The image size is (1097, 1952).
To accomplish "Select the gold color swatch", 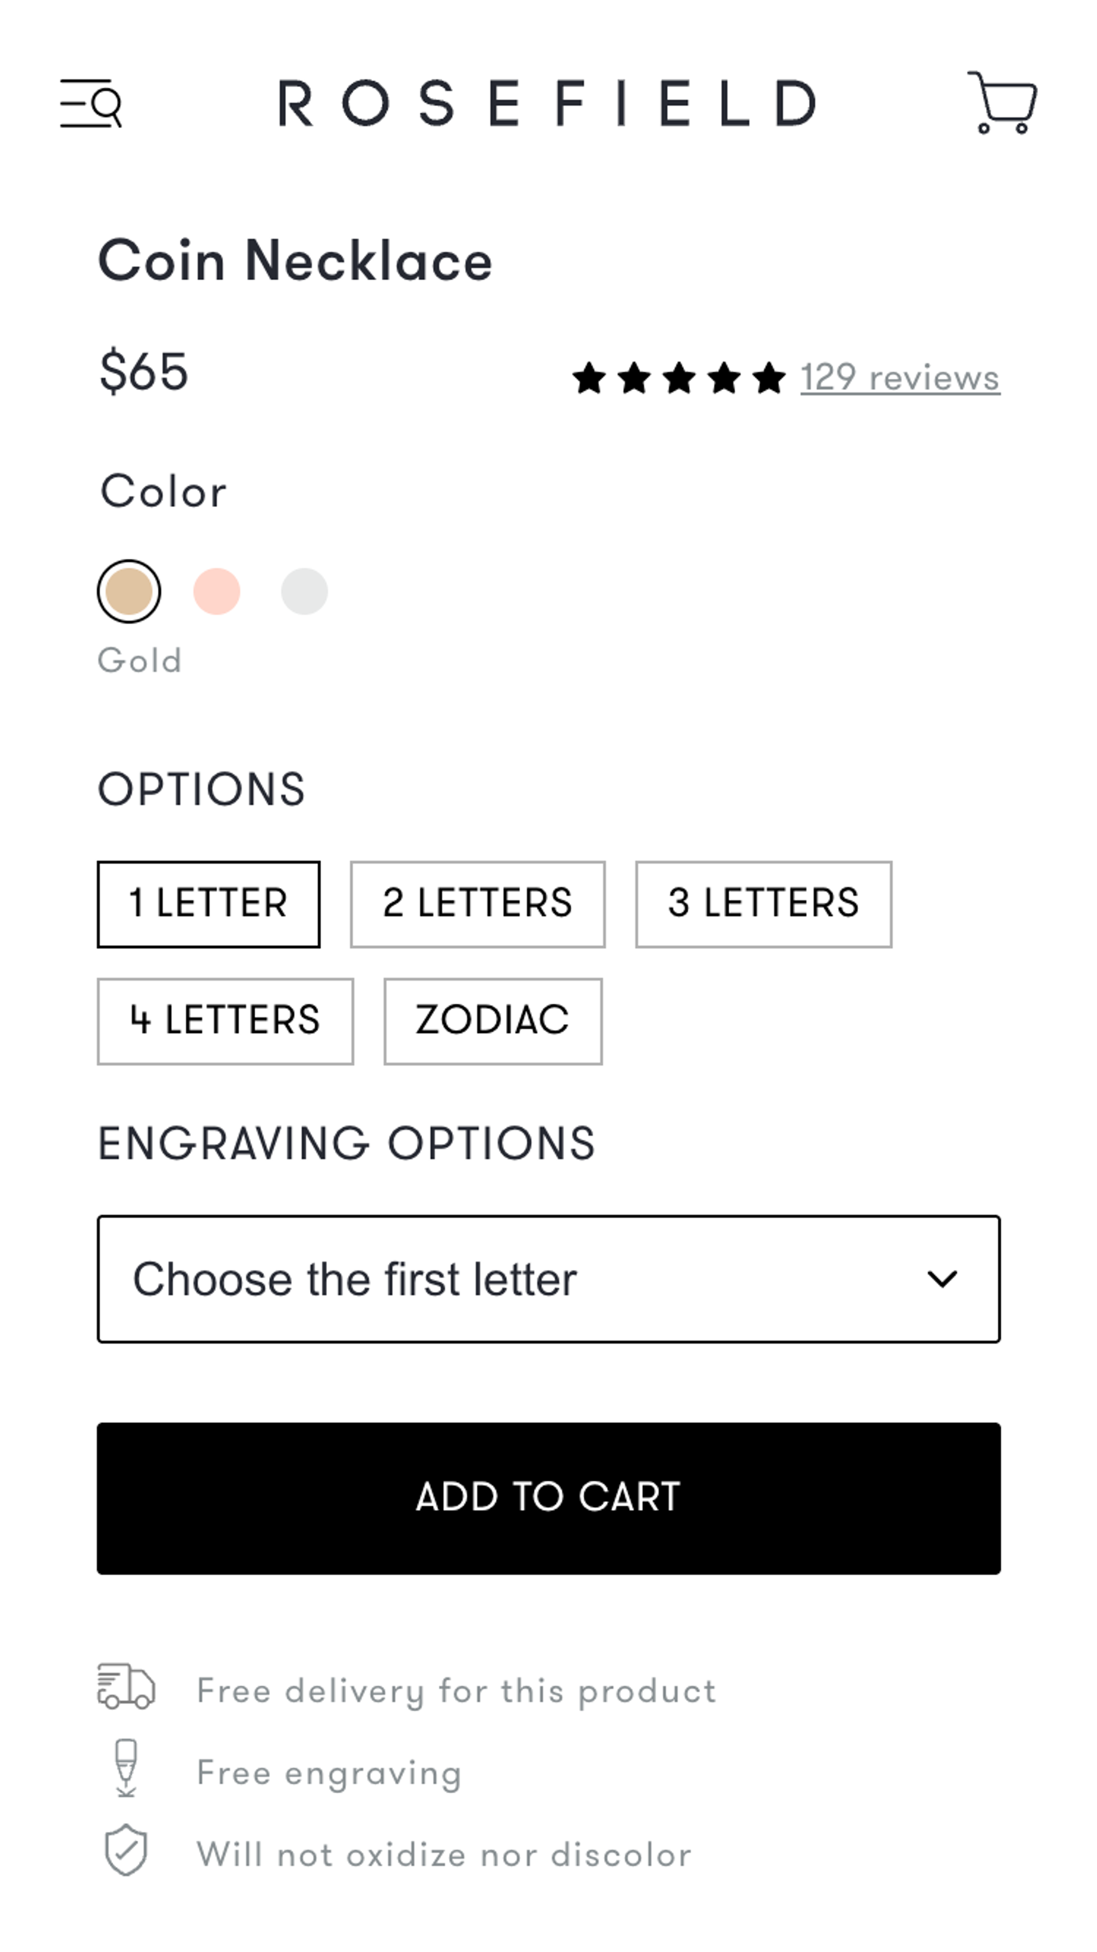I will tap(129, 591).
